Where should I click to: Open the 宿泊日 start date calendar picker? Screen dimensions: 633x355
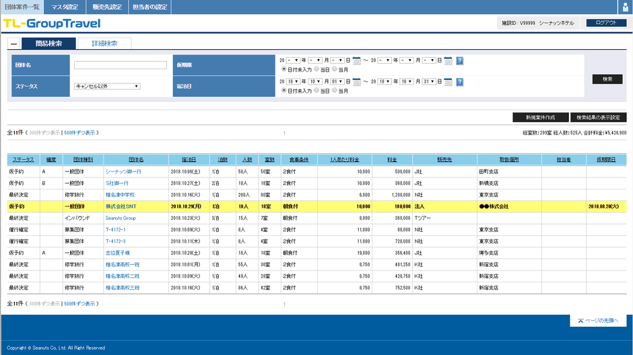[x=357, y=81]
